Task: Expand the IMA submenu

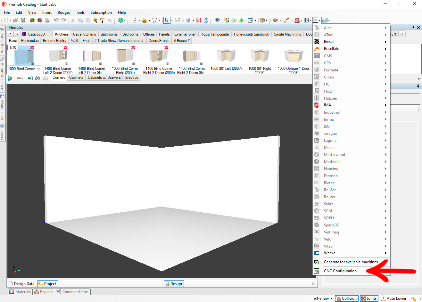Action: point(351,105)
